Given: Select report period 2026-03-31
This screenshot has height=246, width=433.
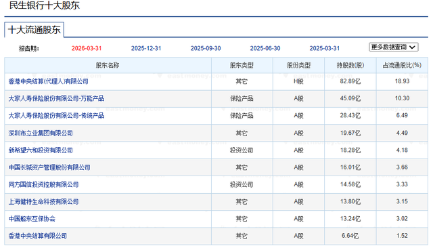Looking at the screenshot, I should [87, 48].
